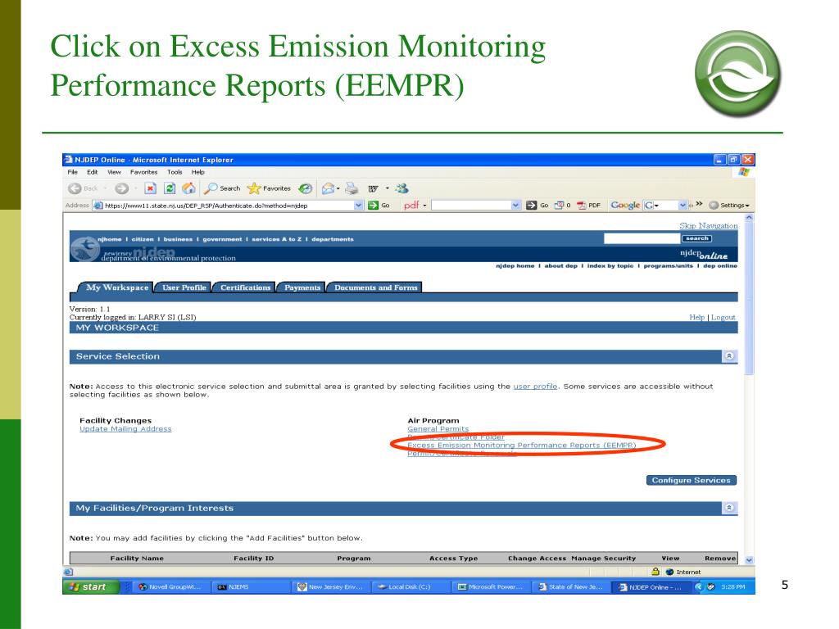839x629 pixels.
Task: Click the Mail envelope toolbar icon
Action: click(x=328, y=188)
